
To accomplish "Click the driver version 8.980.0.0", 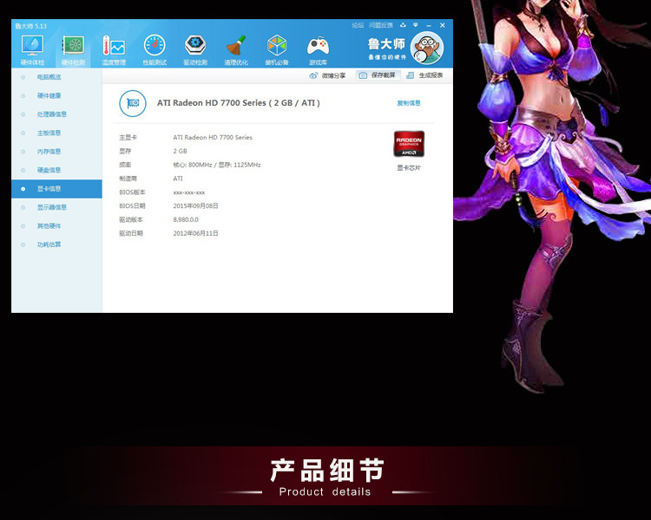I will point(186,219).
